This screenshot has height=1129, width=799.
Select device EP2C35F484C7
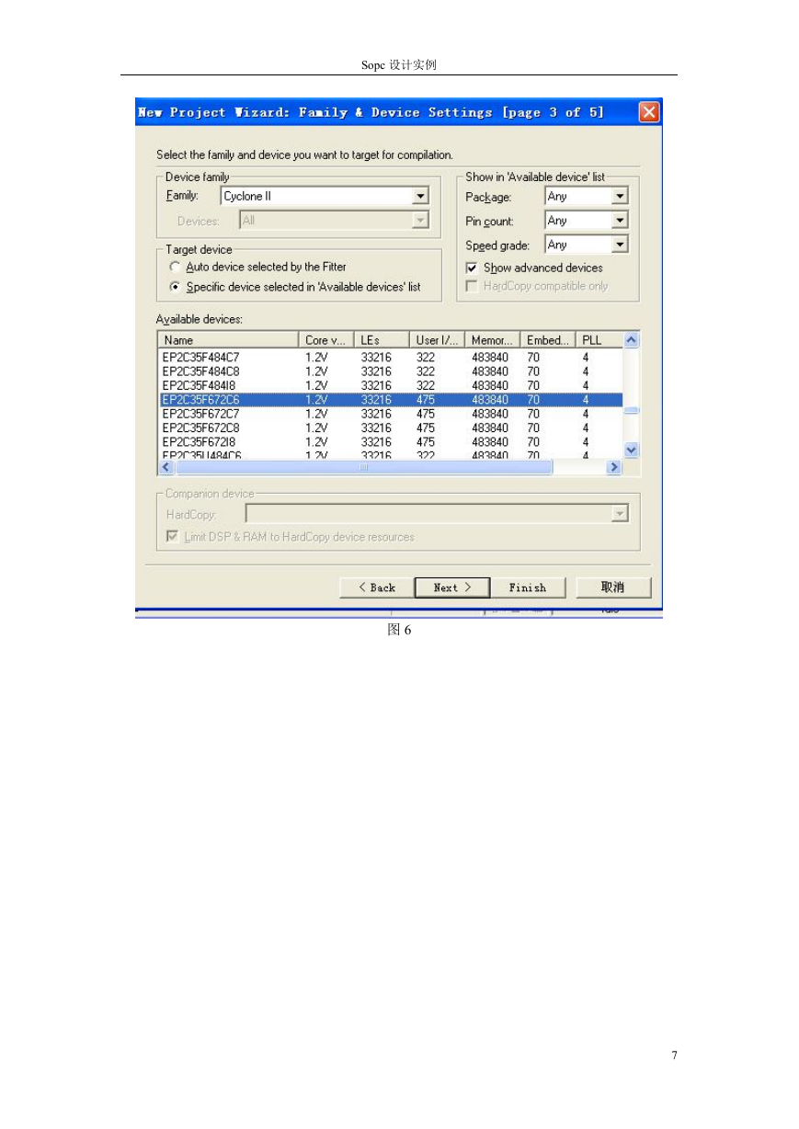(390, 357)
